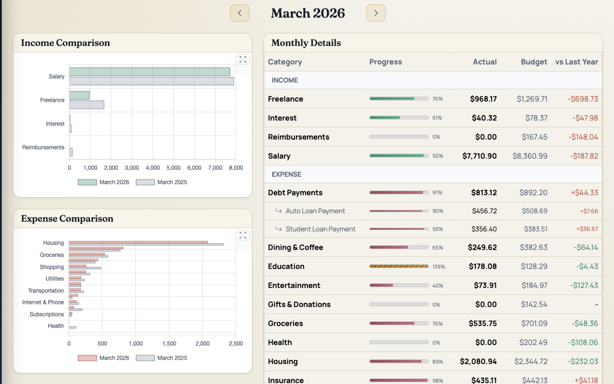Open the Dining & Coffee category row
The width and height of the screenshot is (614, 384).
295,248
